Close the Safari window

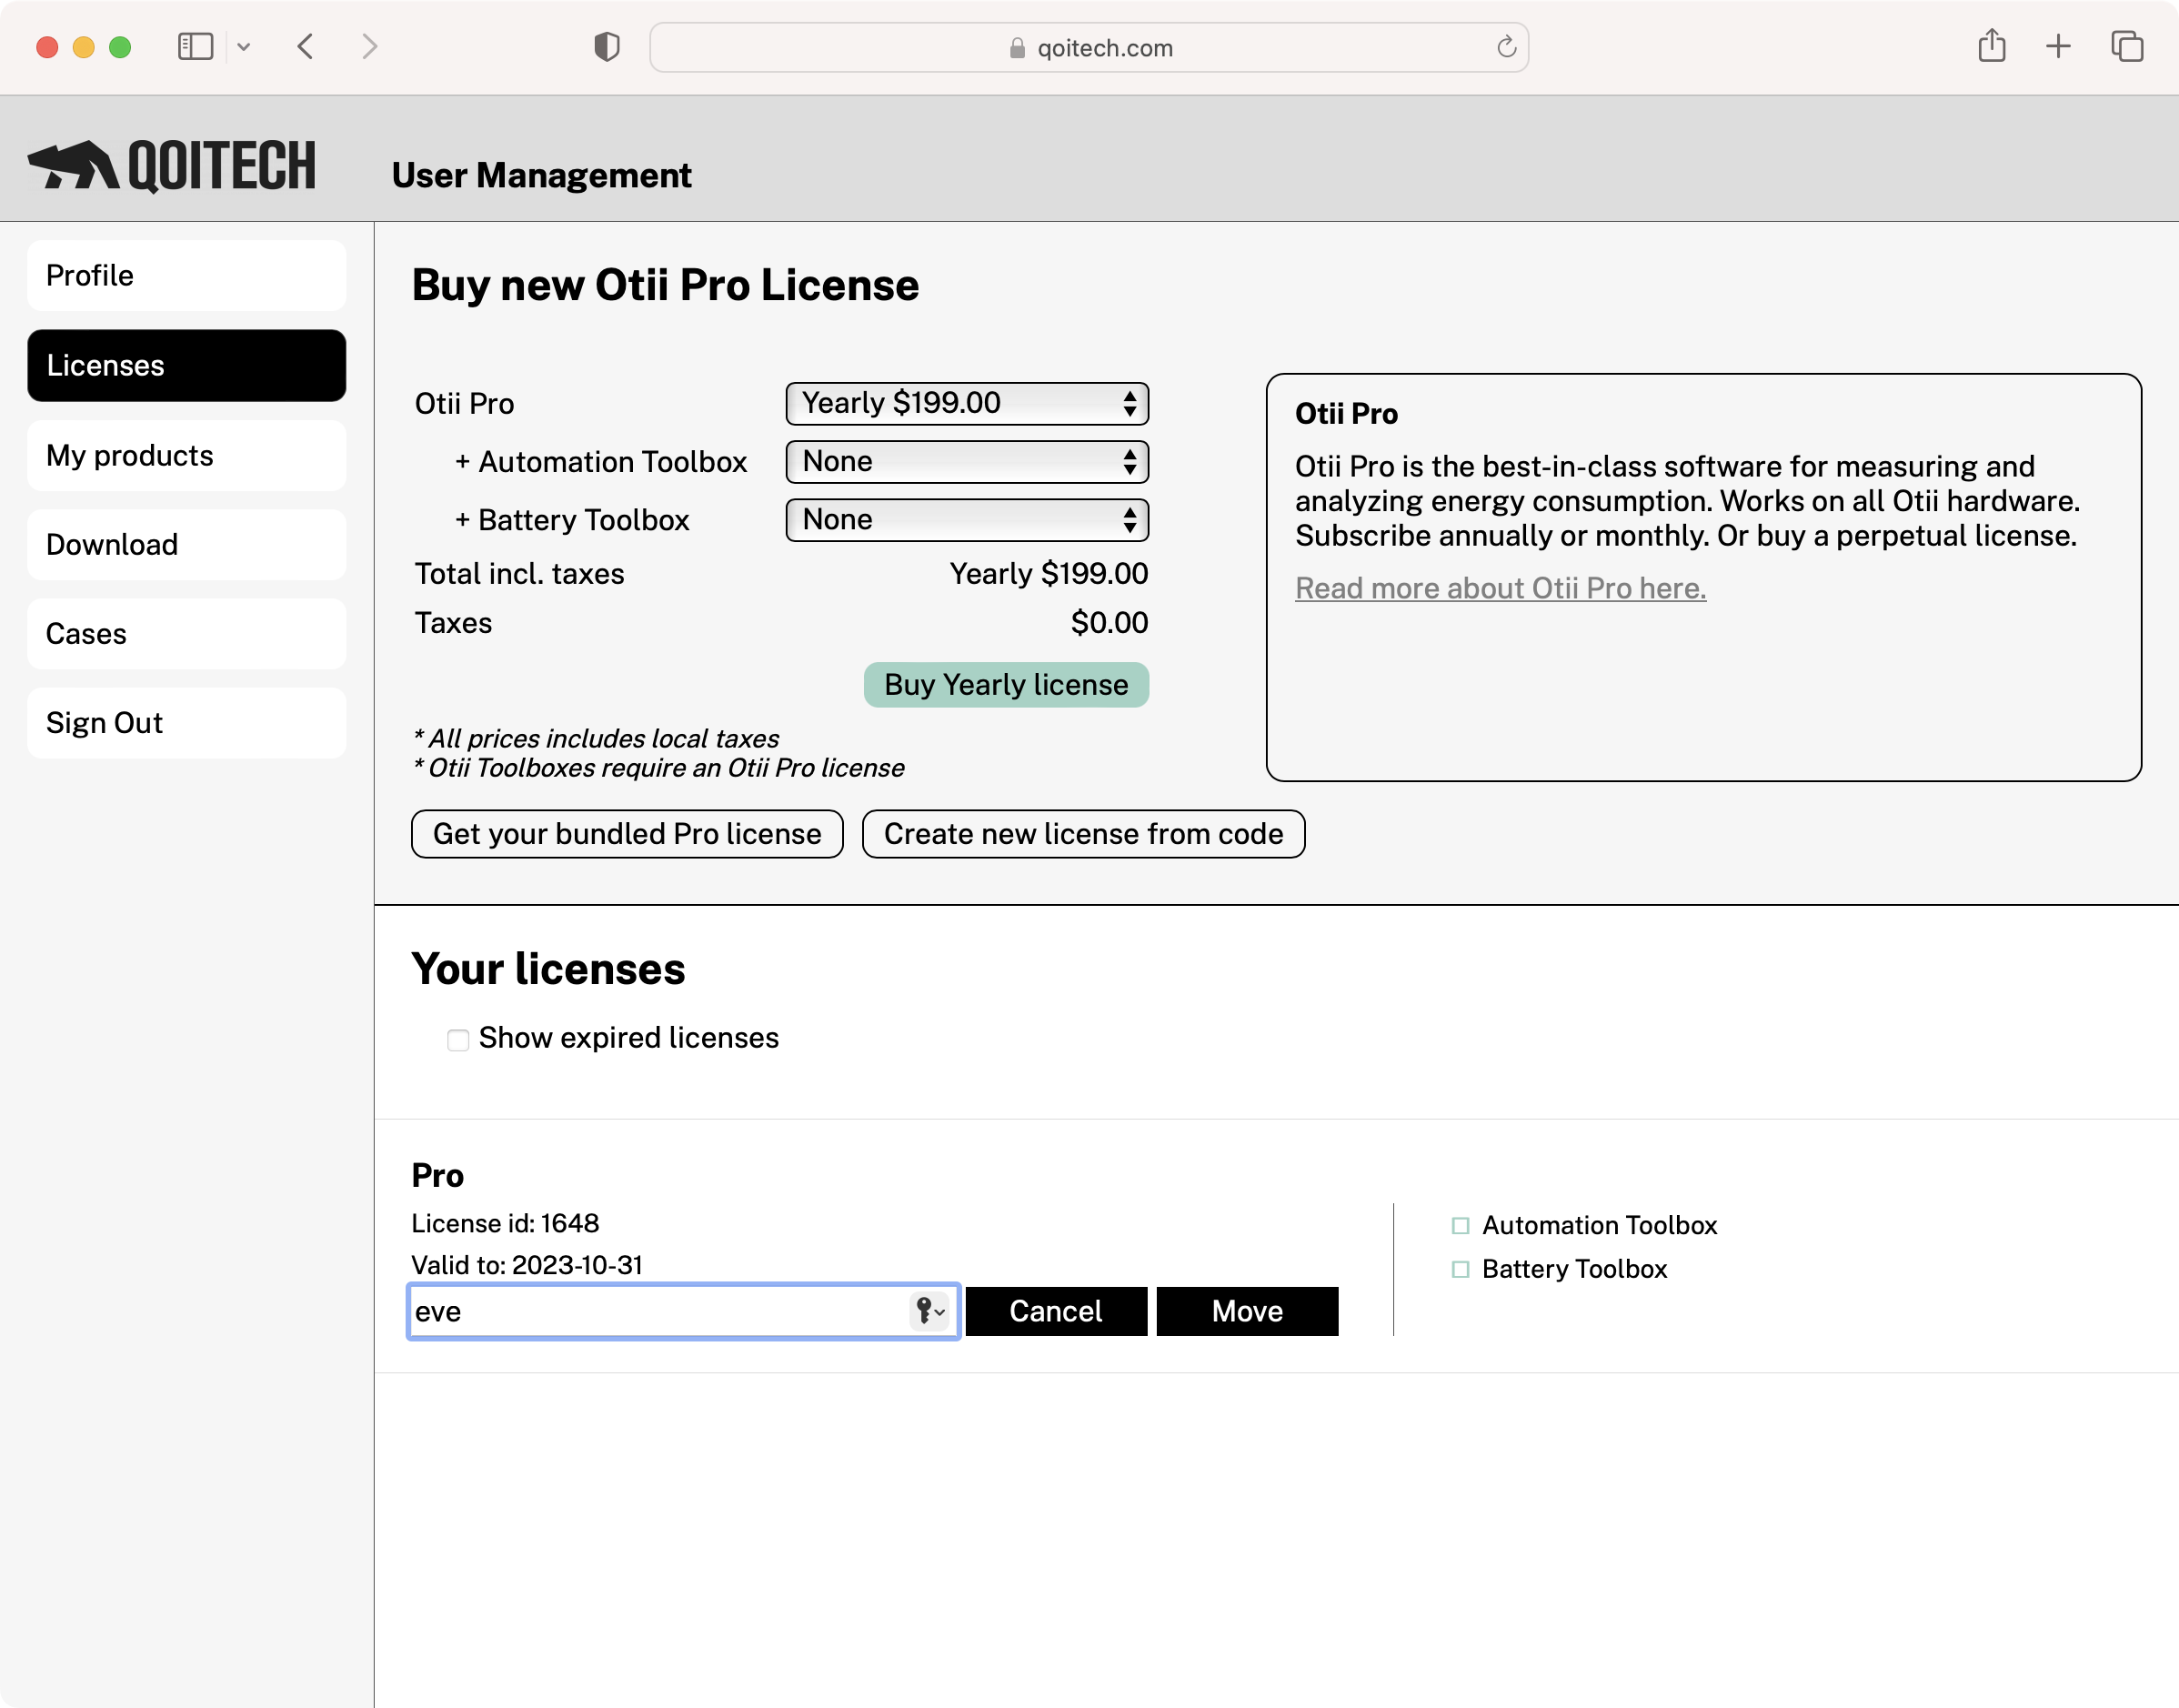coord(47,47)
